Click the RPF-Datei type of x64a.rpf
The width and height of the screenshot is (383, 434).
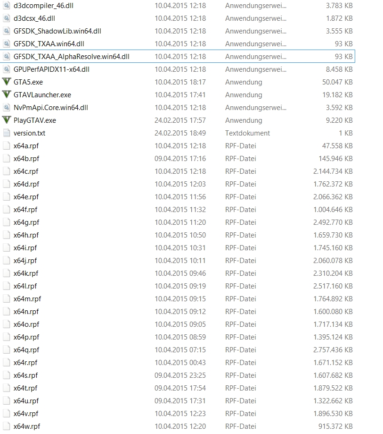tap(241, 146)
